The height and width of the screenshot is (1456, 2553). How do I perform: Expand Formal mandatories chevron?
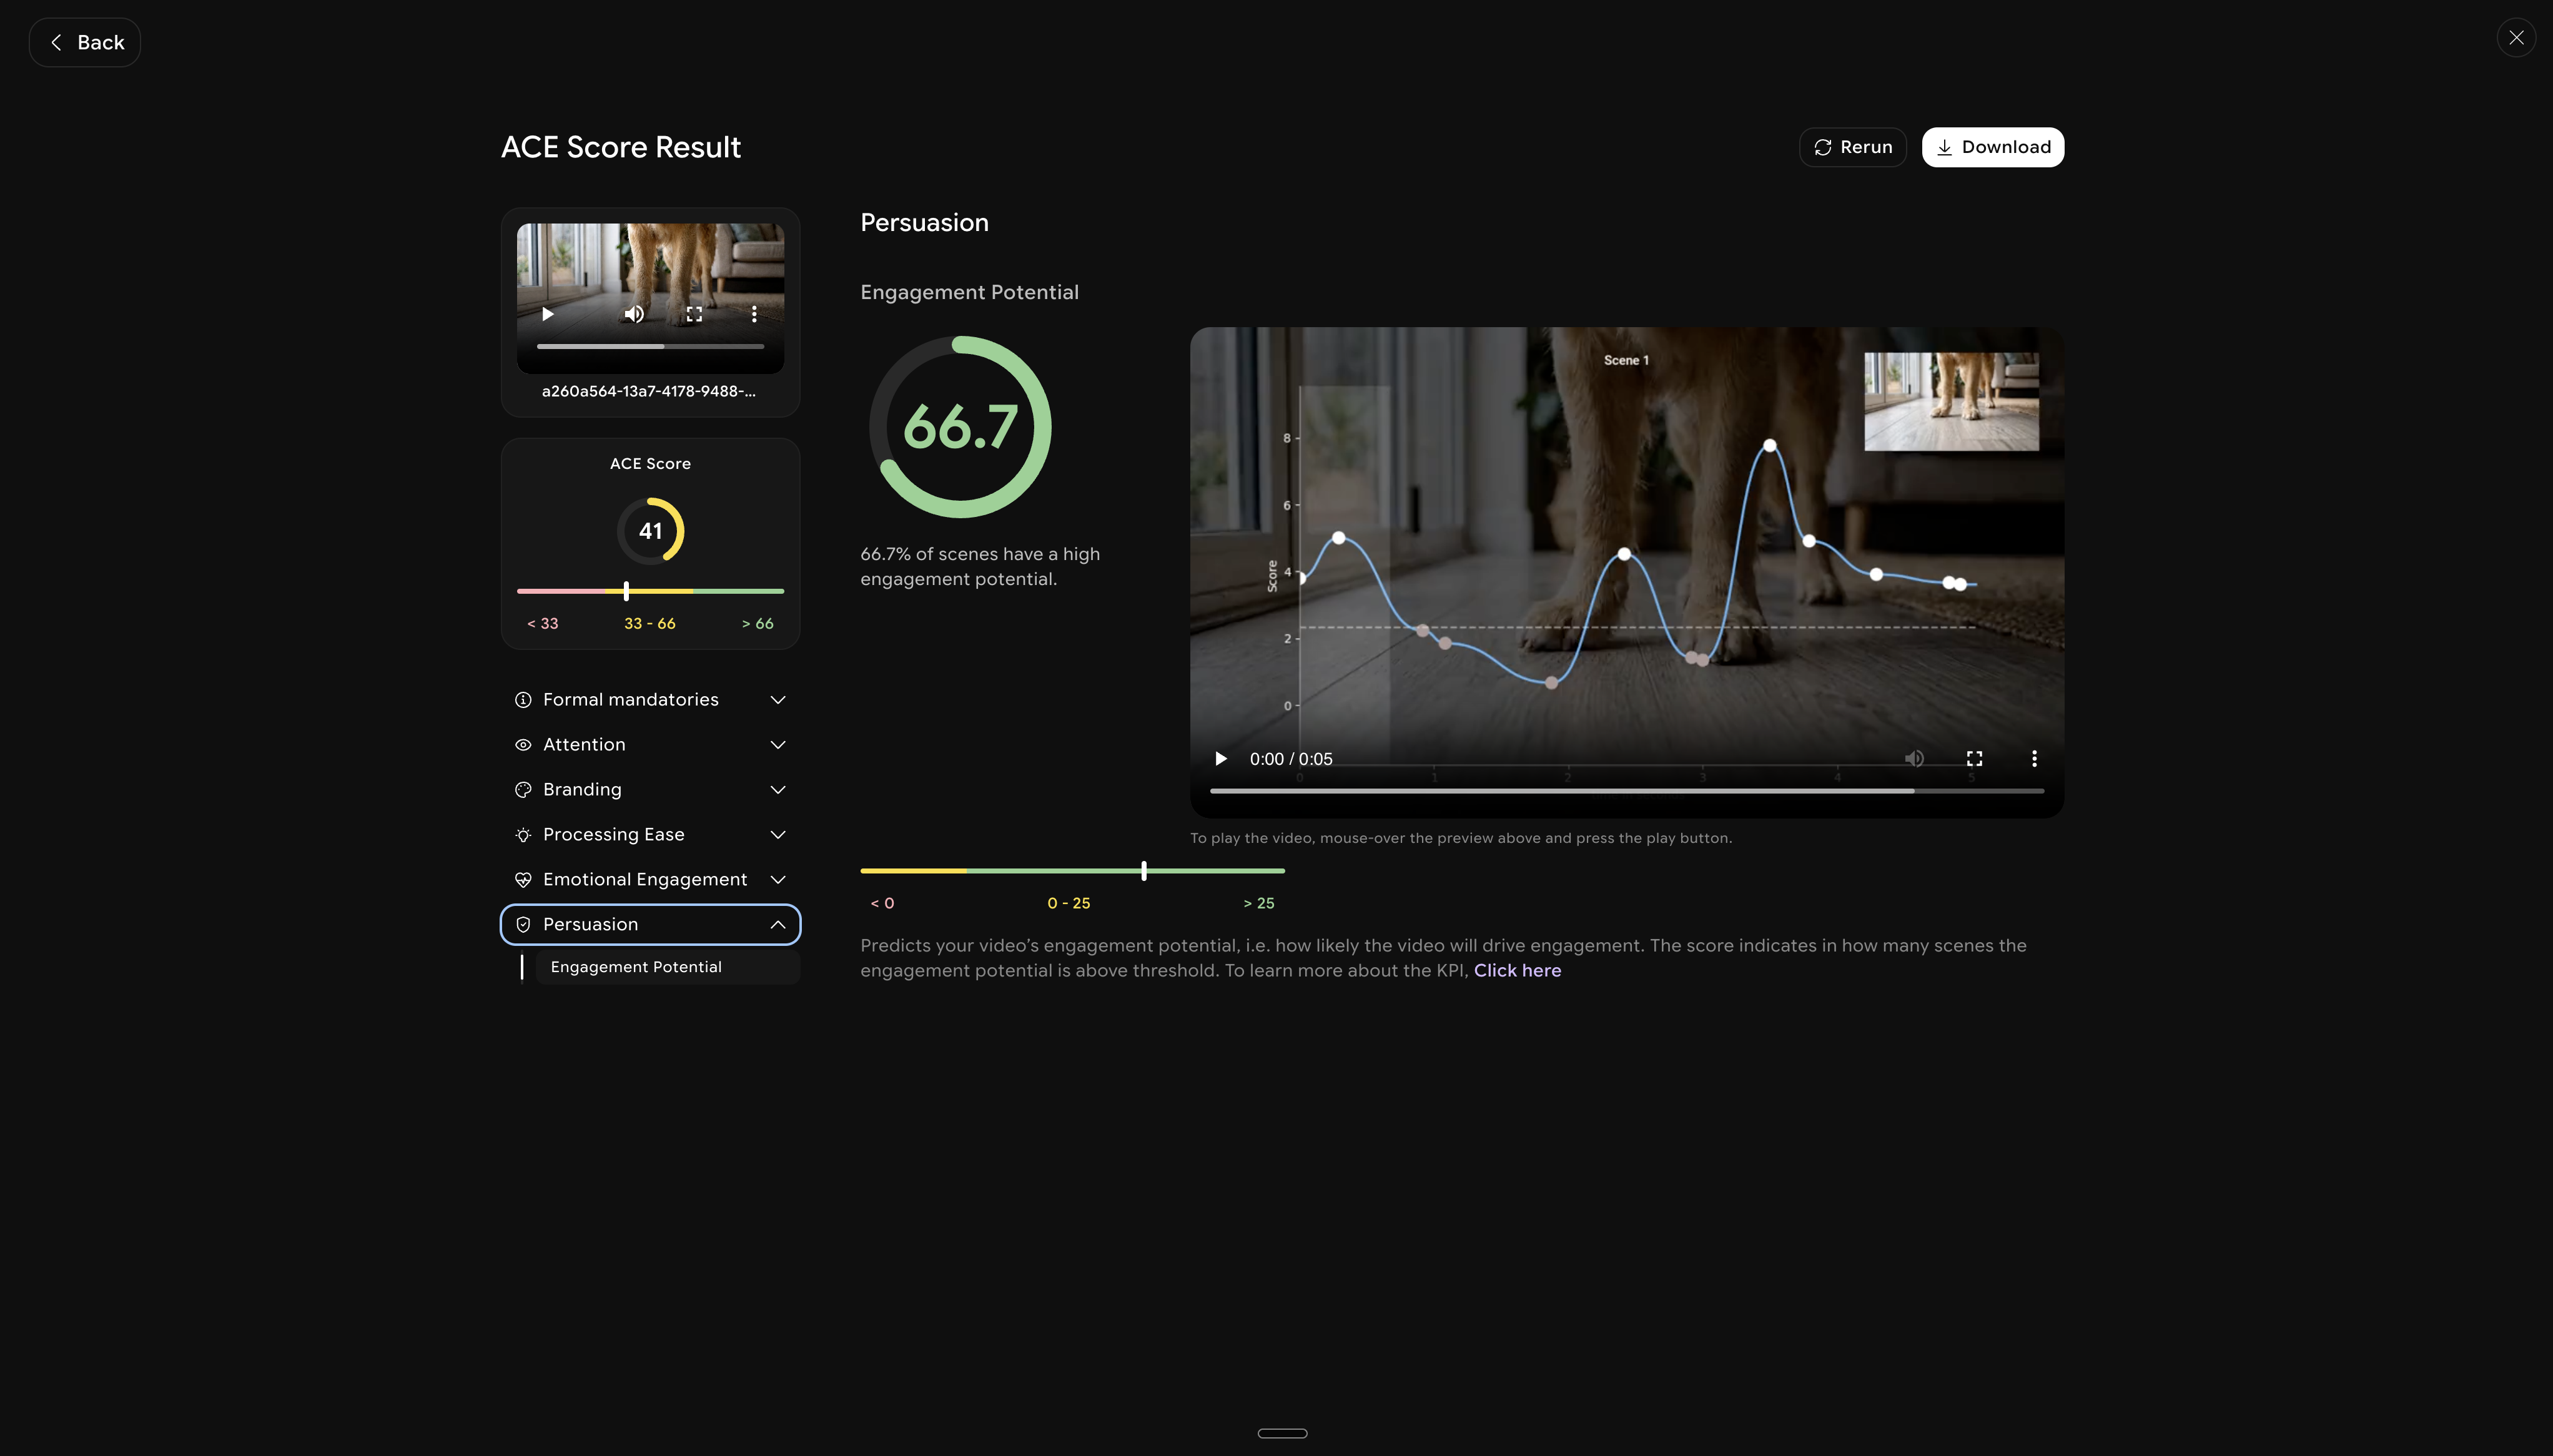[778, 700]
